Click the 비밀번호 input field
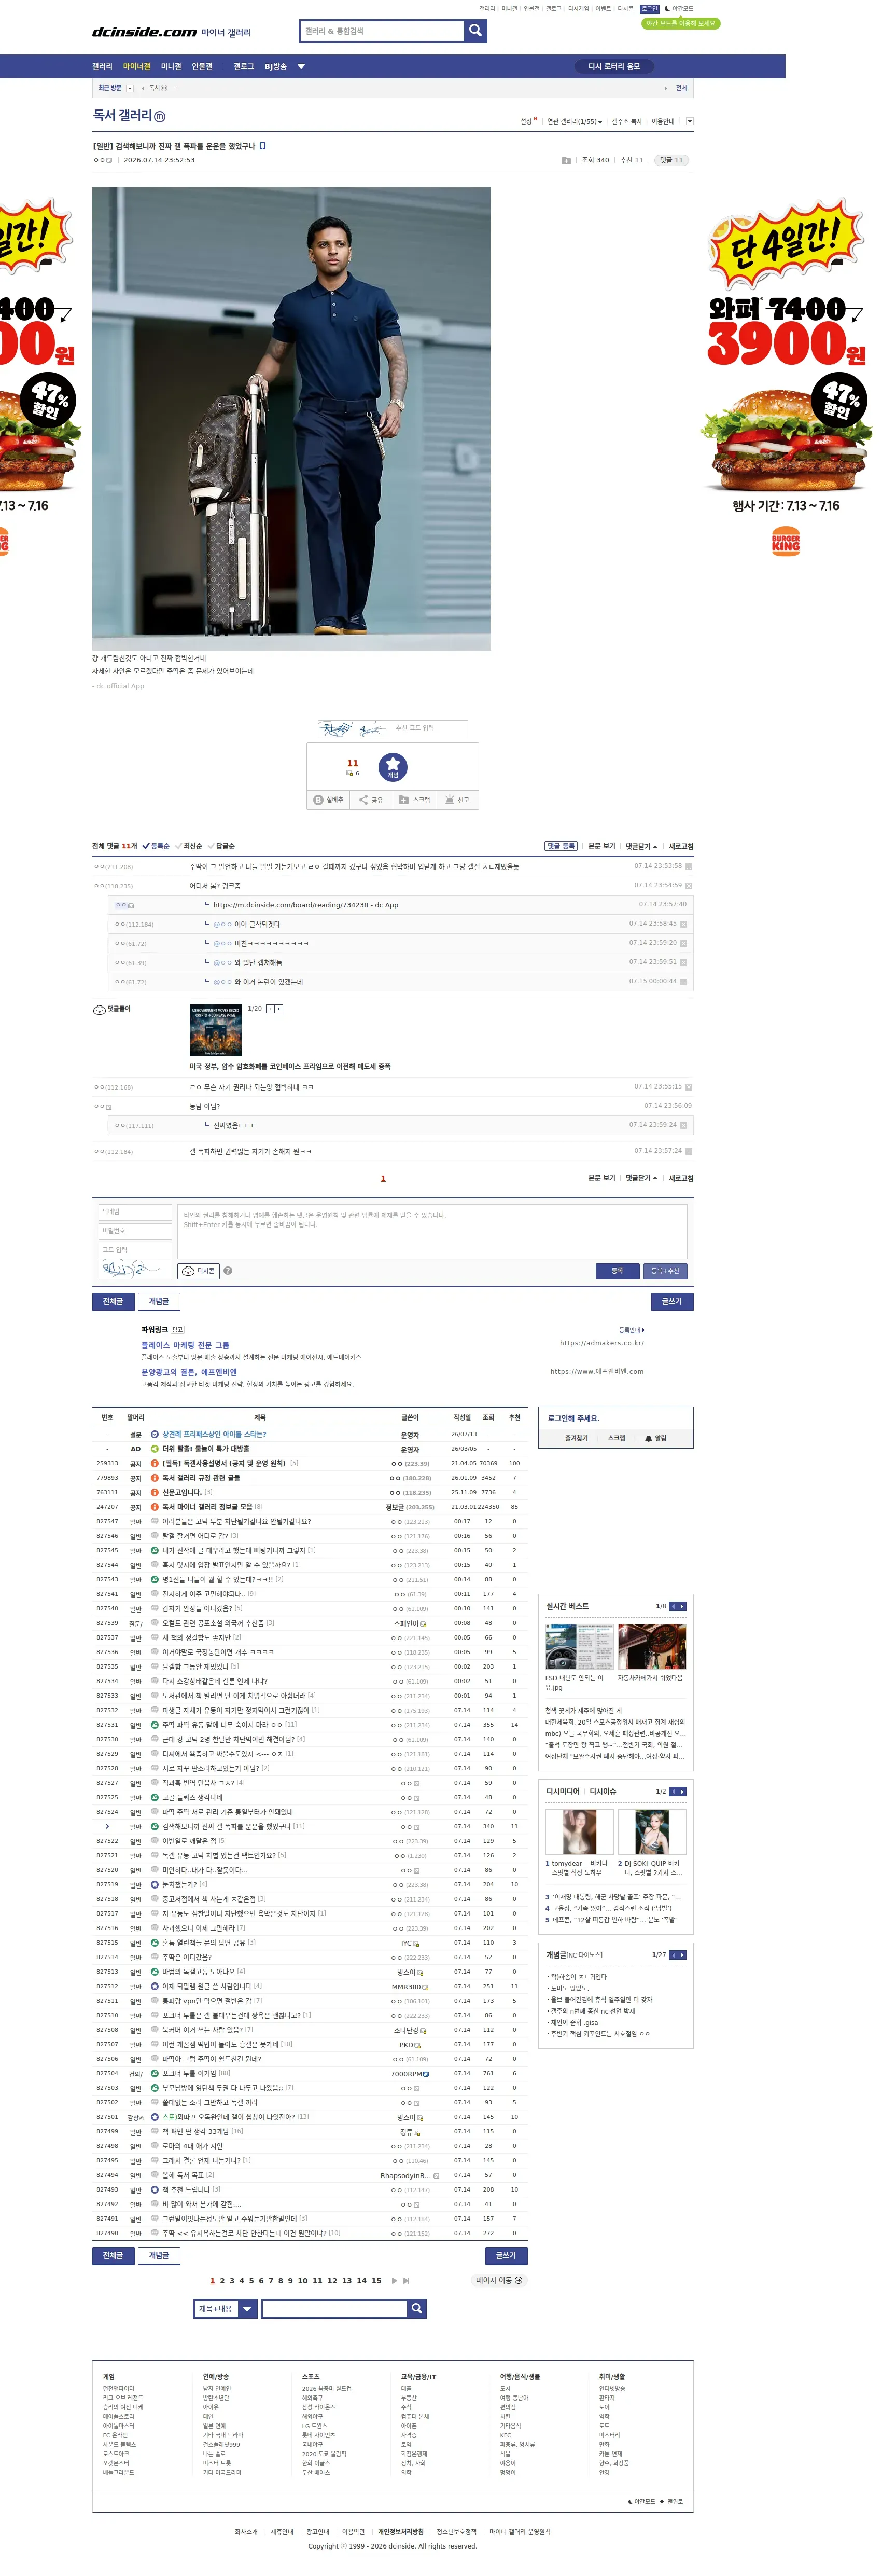Screen dimensions: 882x2576 pyautogui.click(x=135, y=1231)
